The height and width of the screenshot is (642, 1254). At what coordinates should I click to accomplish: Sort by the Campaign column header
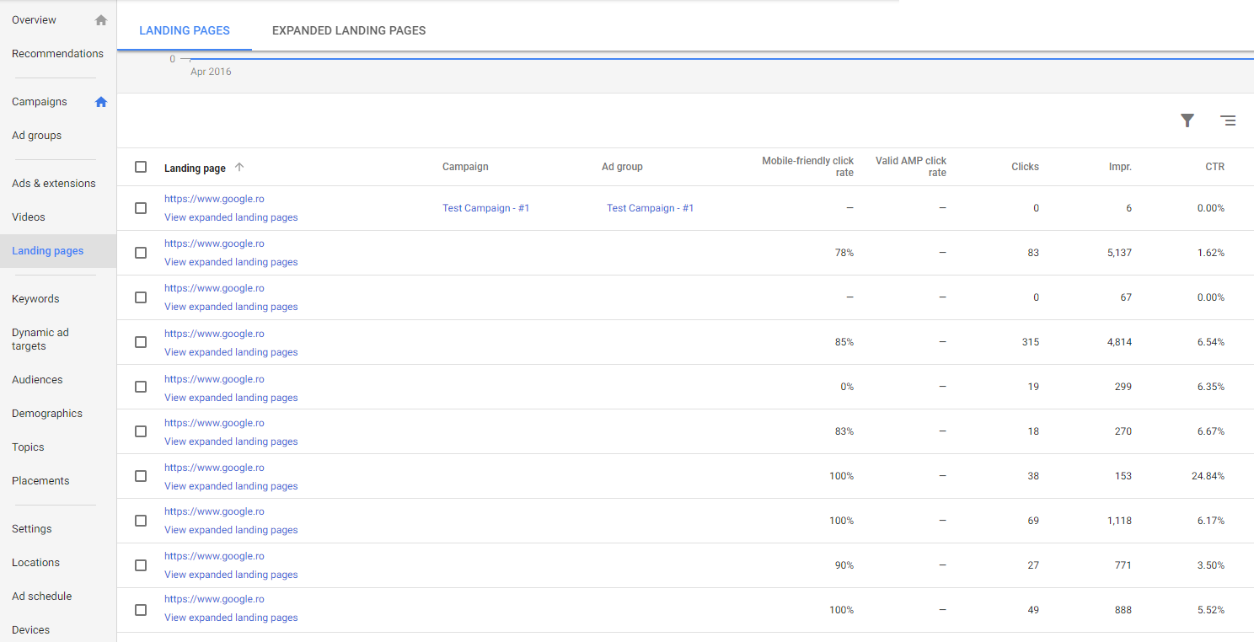point(465,167)
